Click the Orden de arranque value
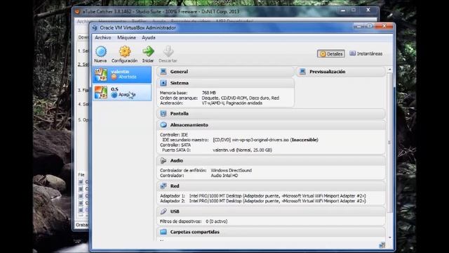Image resolution: width=449 pixels, height=253 pixels. click(x=240, y=98)
